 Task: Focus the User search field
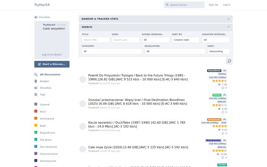point(126,40)
